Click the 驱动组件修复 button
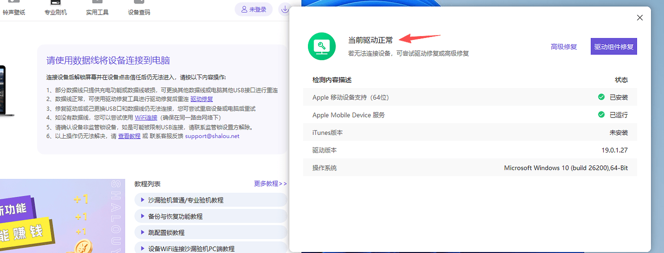This screenshot has height=253, width=664. 614,47
